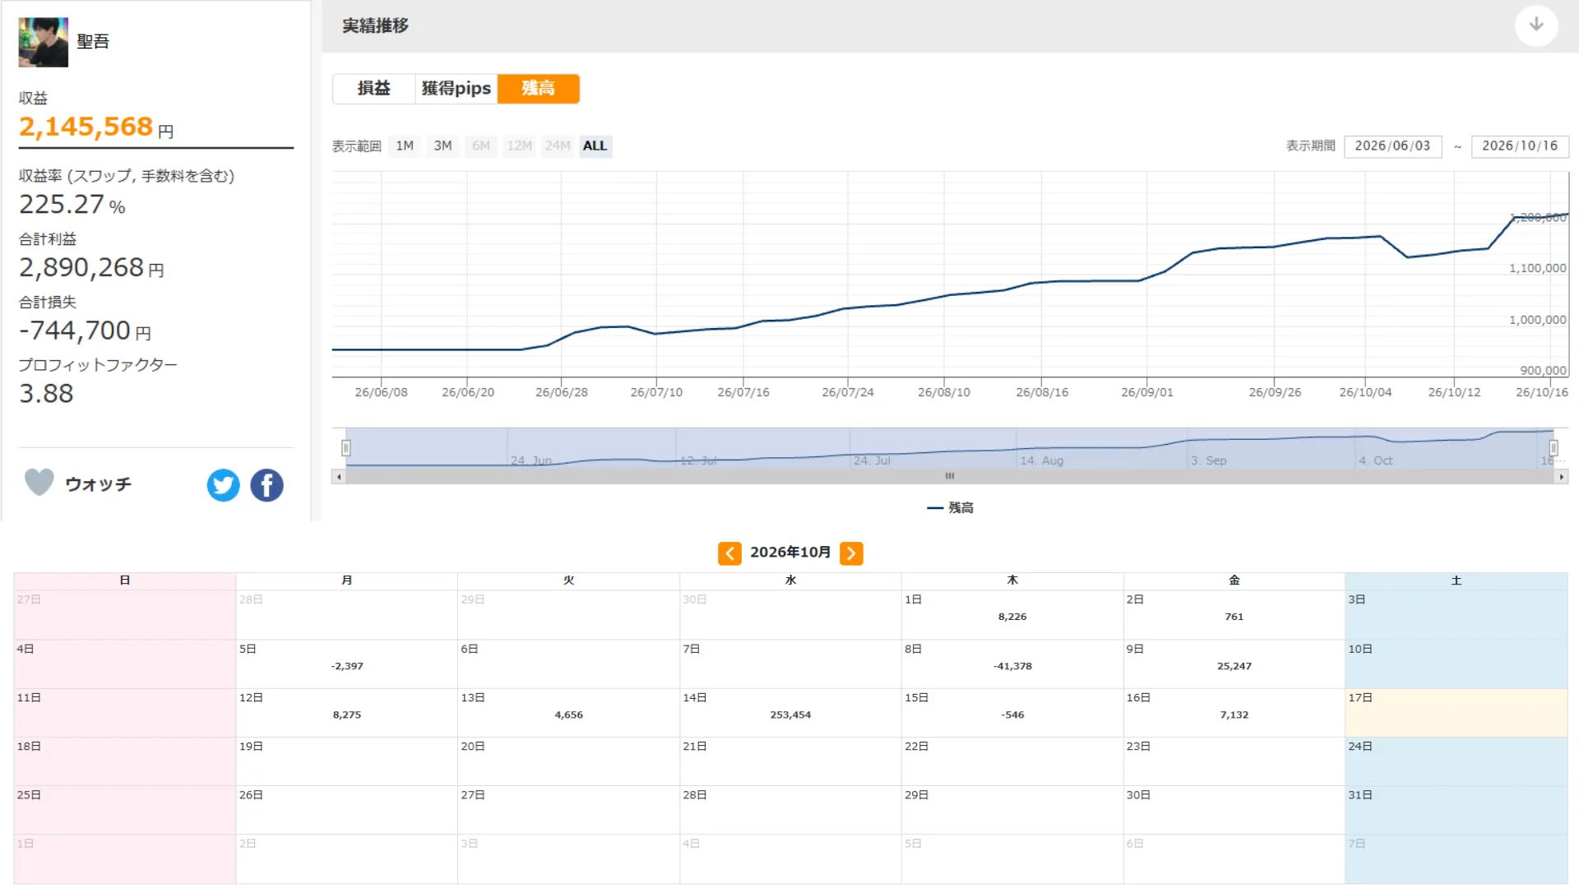Image resolution: width=1579 pixels, height=888 pixels.
Task: Click the ウォッチ label
Action: [x=98, y=484]
